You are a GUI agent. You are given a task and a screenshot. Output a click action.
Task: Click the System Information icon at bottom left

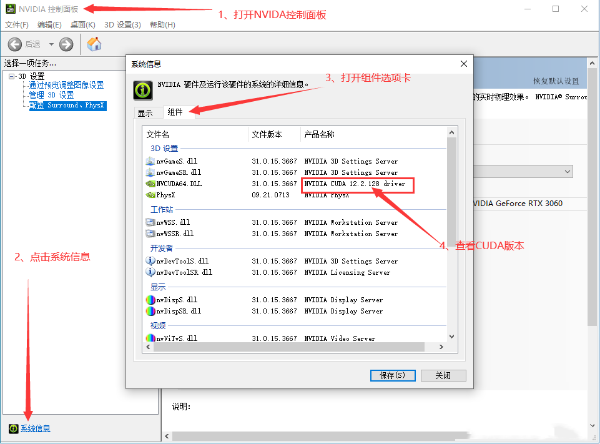point(13,428)
